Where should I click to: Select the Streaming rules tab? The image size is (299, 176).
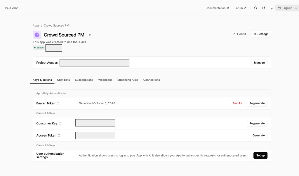[x=128, y=80]
